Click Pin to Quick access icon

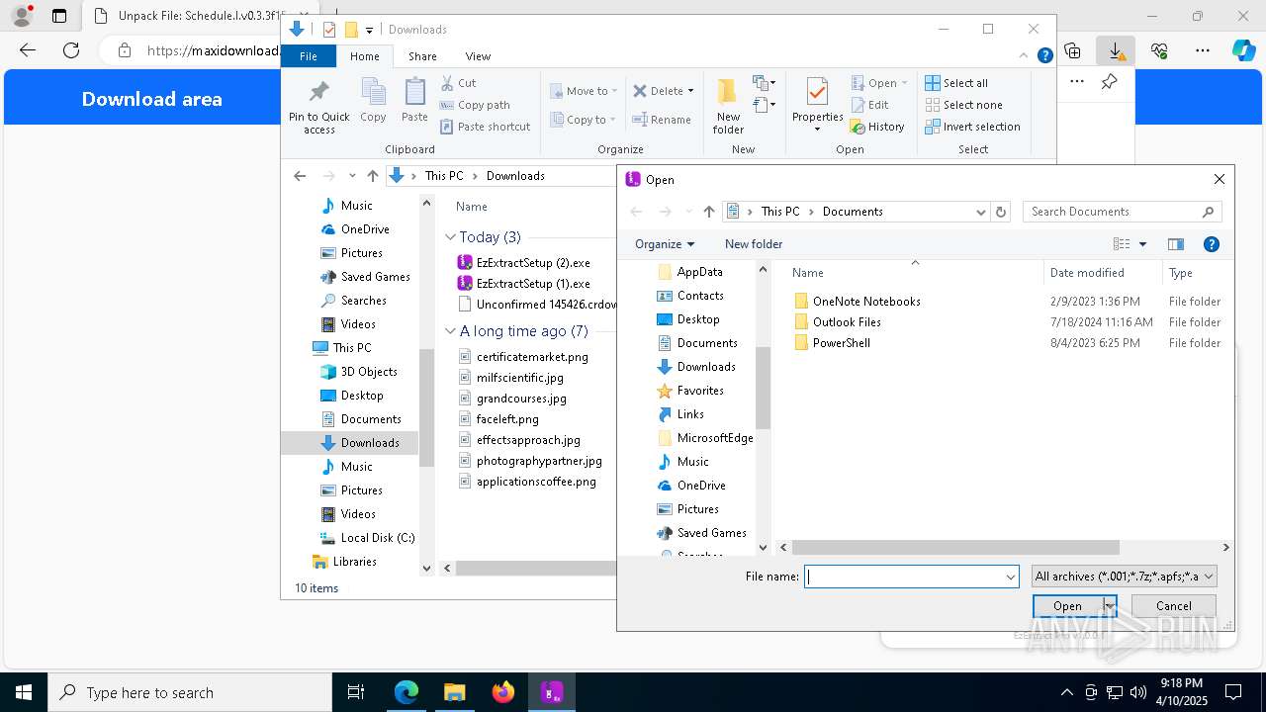[x=318, y=92]
